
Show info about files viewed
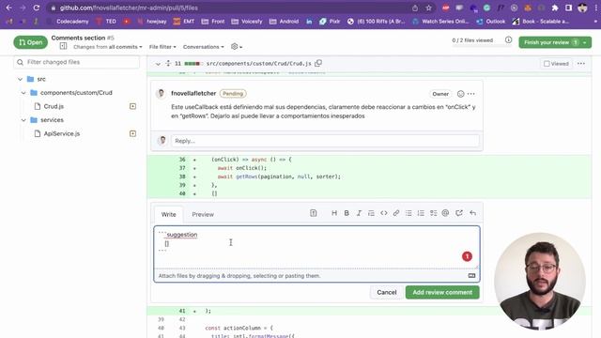click(x=508, y=39)
